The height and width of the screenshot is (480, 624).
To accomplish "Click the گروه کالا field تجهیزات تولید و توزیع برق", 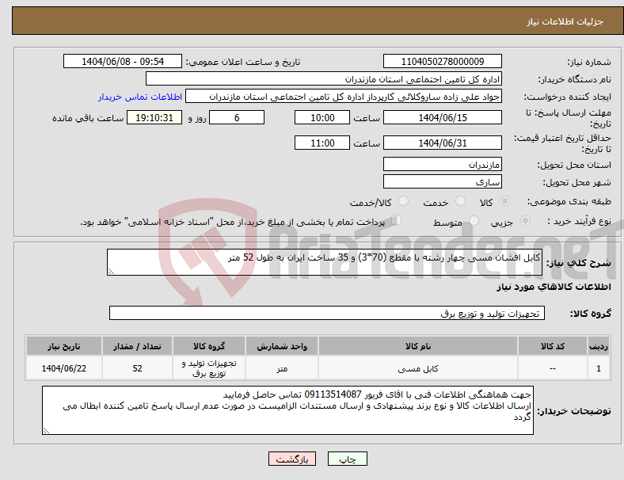I will coord(327,313).
